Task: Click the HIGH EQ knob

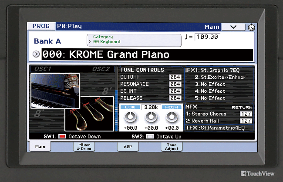Action: tap(172, 117)
